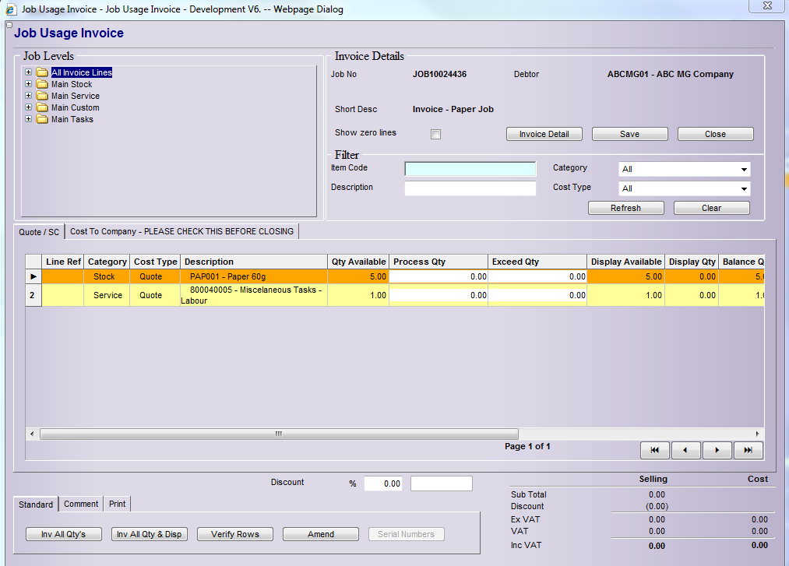The image size is (789, 566).
Task: Expand the Main Service tree node
Action: tap(29, 96)
